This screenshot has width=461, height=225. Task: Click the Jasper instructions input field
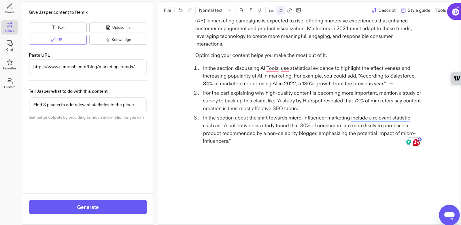pyautogui.click(x=88, y=105)
